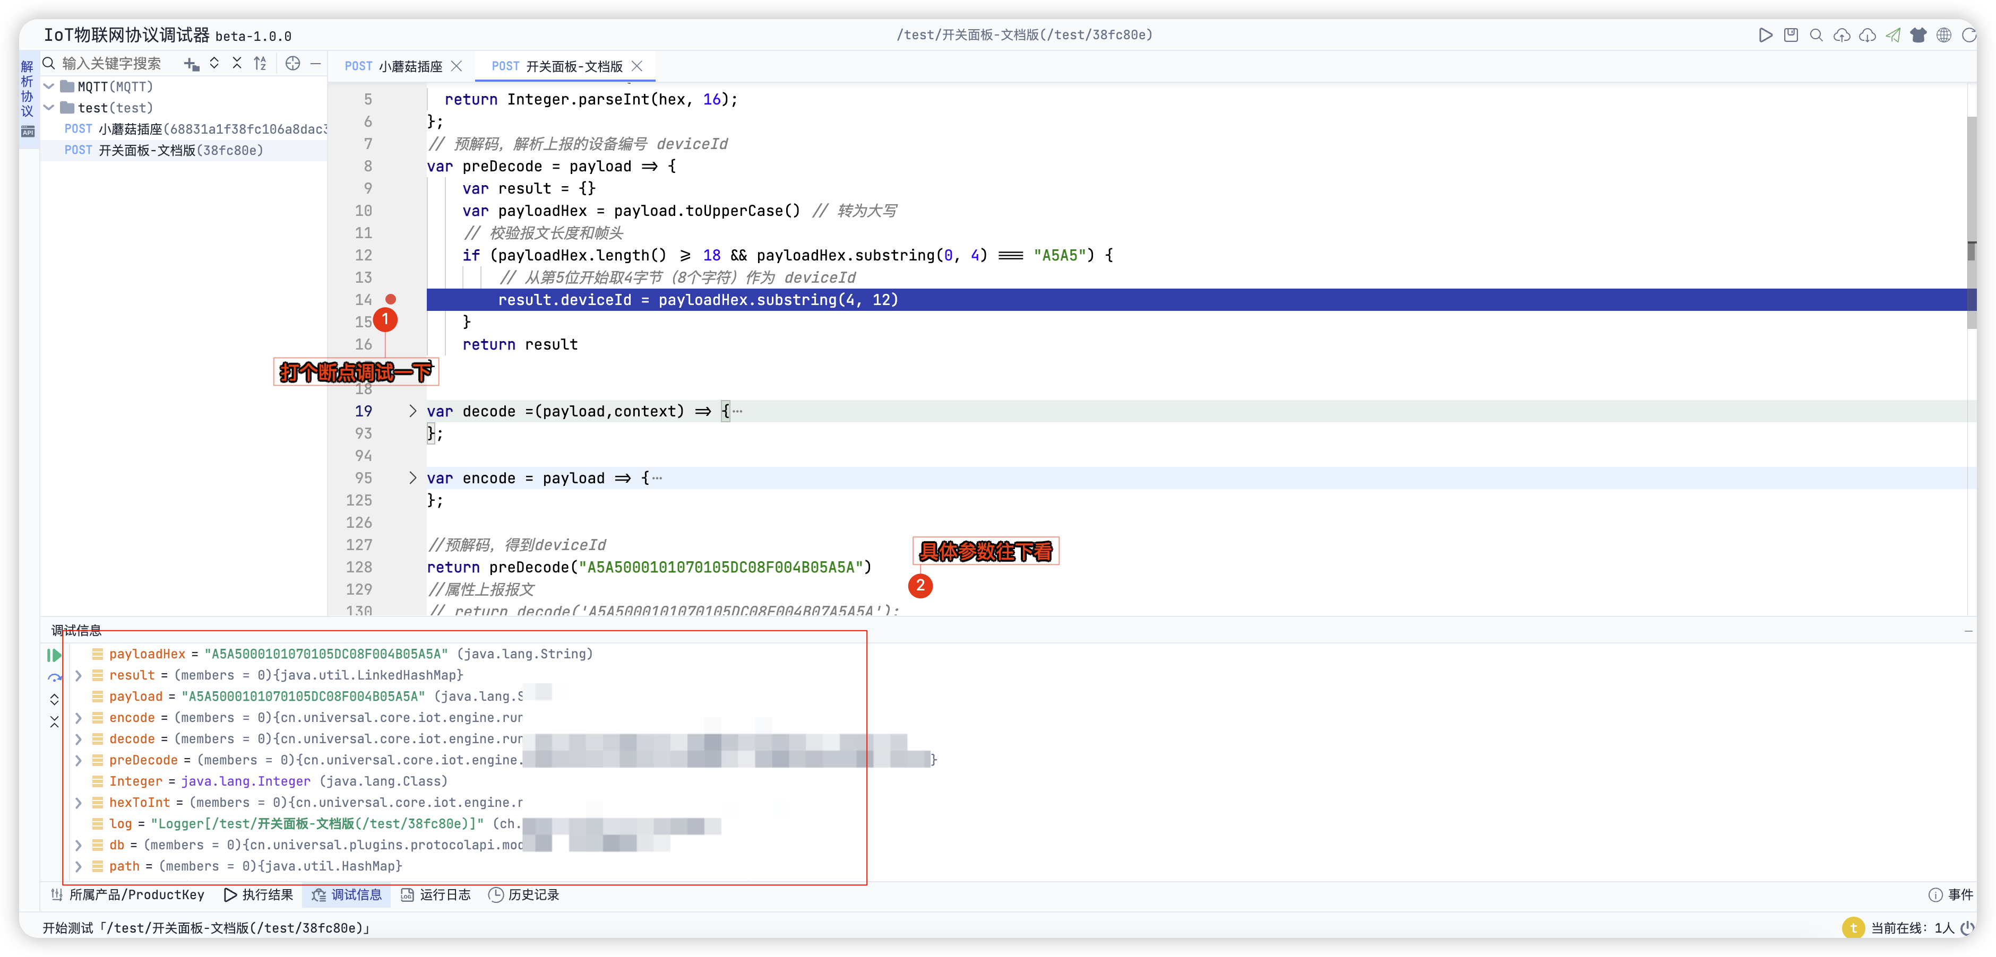
Task: Expand the result variable in debug info
Action: point(78,675)
